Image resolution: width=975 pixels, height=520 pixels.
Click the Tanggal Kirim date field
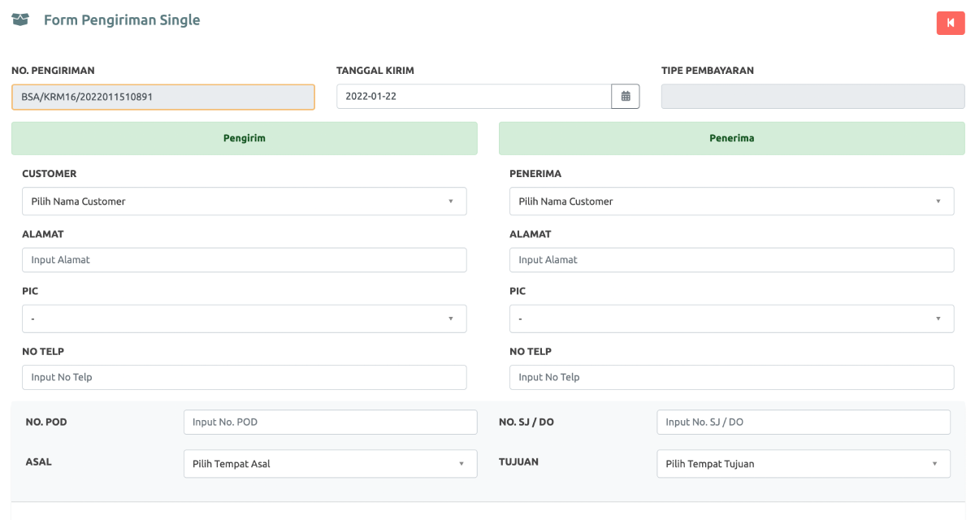[x=473, y=97]
